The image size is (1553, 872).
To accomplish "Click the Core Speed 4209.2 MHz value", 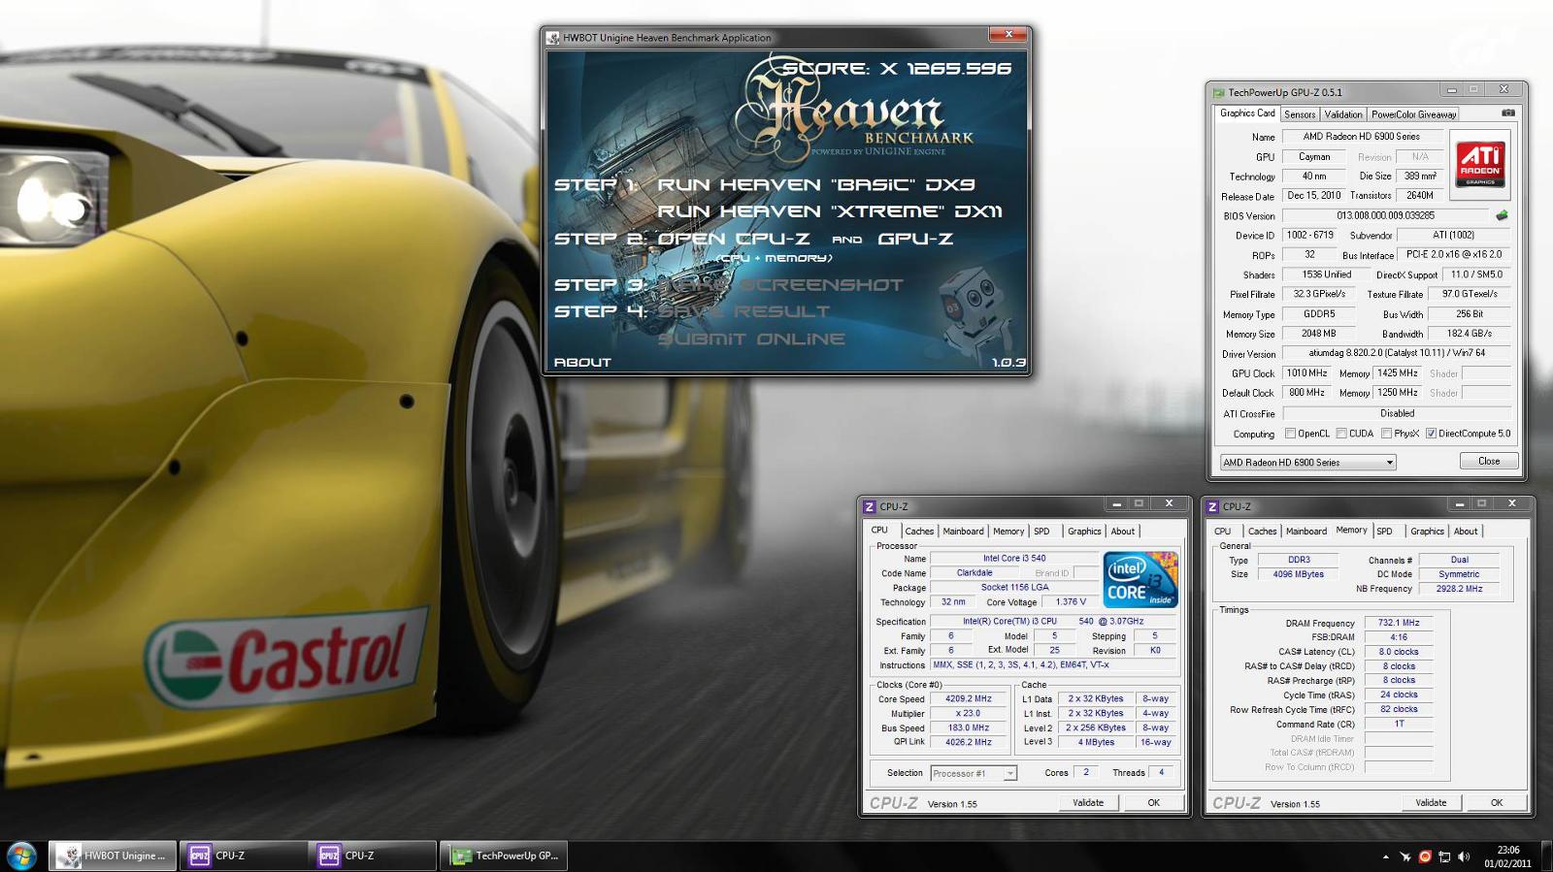I will point(969,698).
